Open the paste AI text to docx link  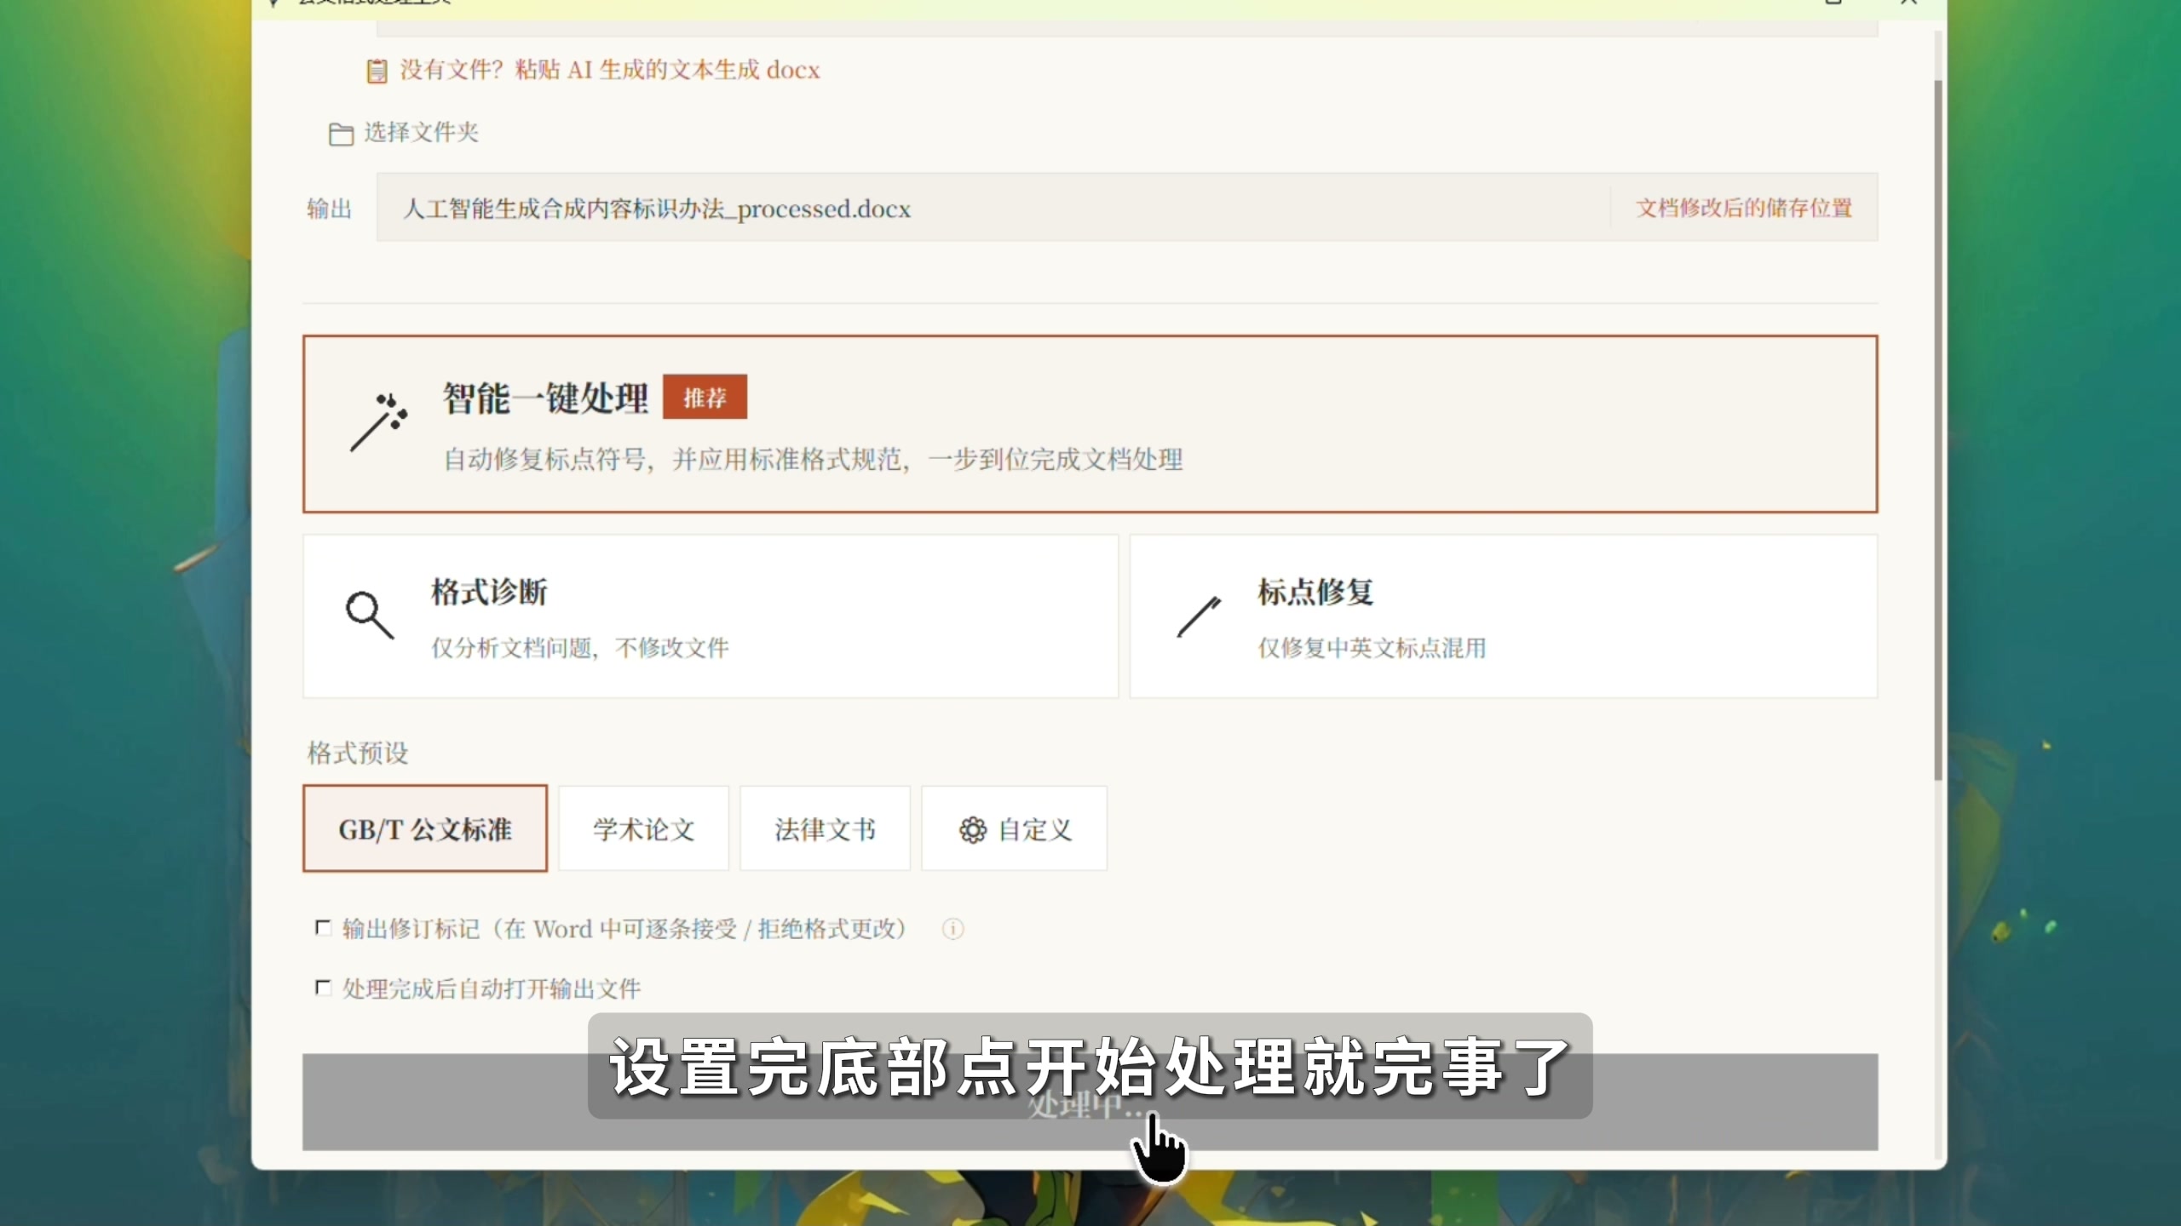coord(610,70)
